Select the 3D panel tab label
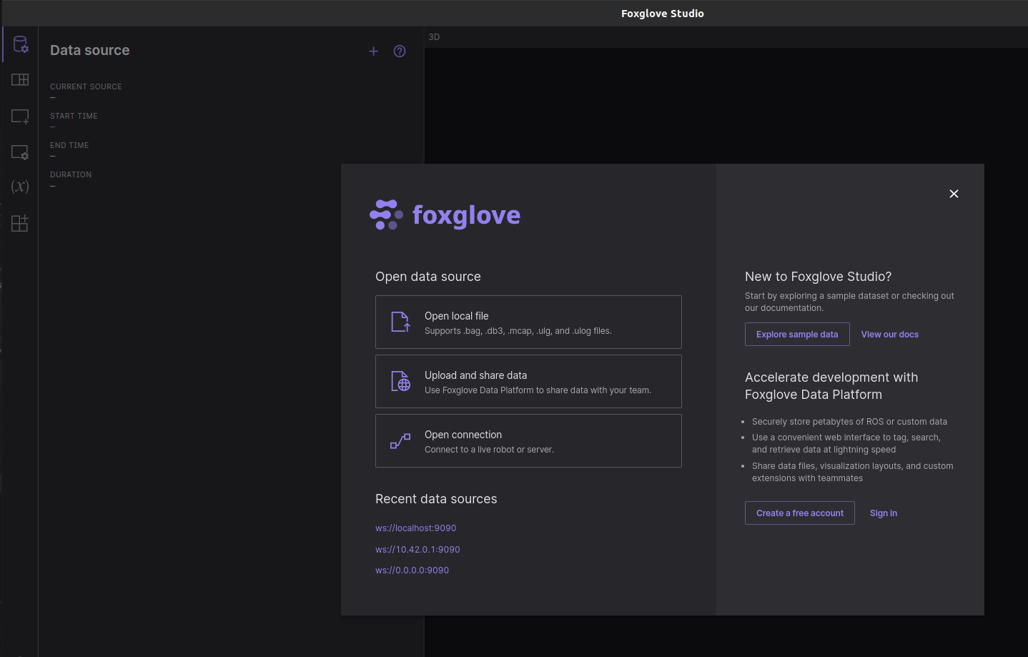The width and height of the screenshot is (1028, 657). coord(434,37)
